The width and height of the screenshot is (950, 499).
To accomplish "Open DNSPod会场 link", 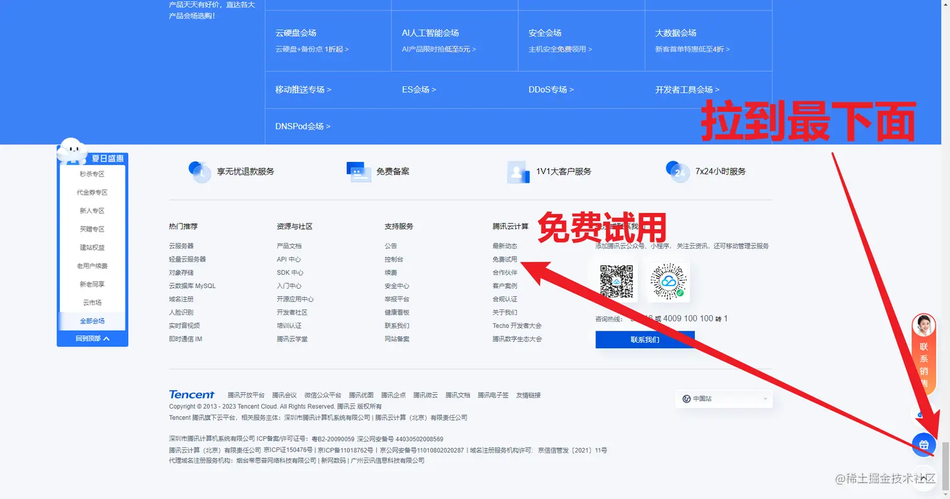I will pyautogui.click(x=303, y=126).
